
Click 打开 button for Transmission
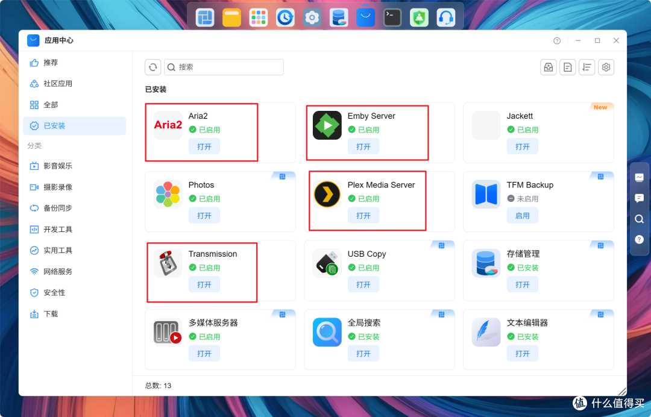204,284
